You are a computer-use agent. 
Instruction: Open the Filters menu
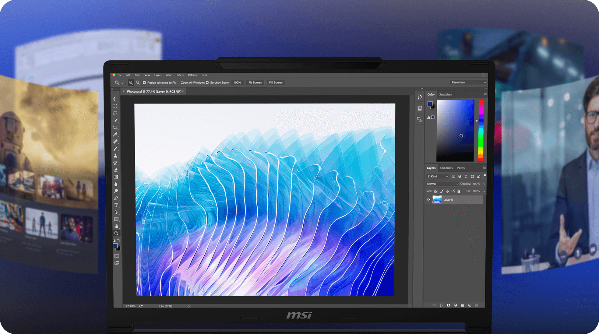click(x=180, y=75)
